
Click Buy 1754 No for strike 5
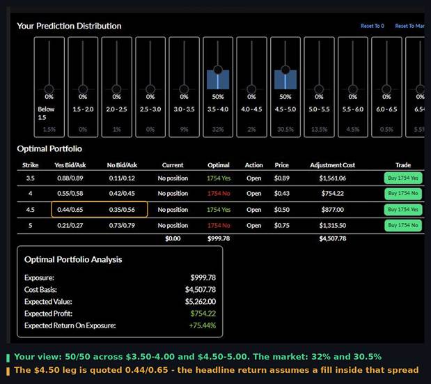coord(403,225)
